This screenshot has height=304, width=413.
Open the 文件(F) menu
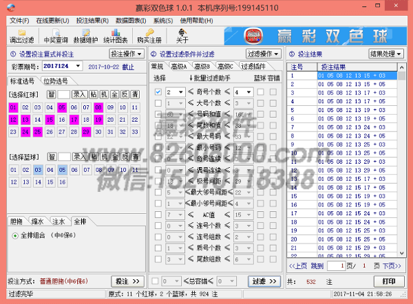[19, 21]
